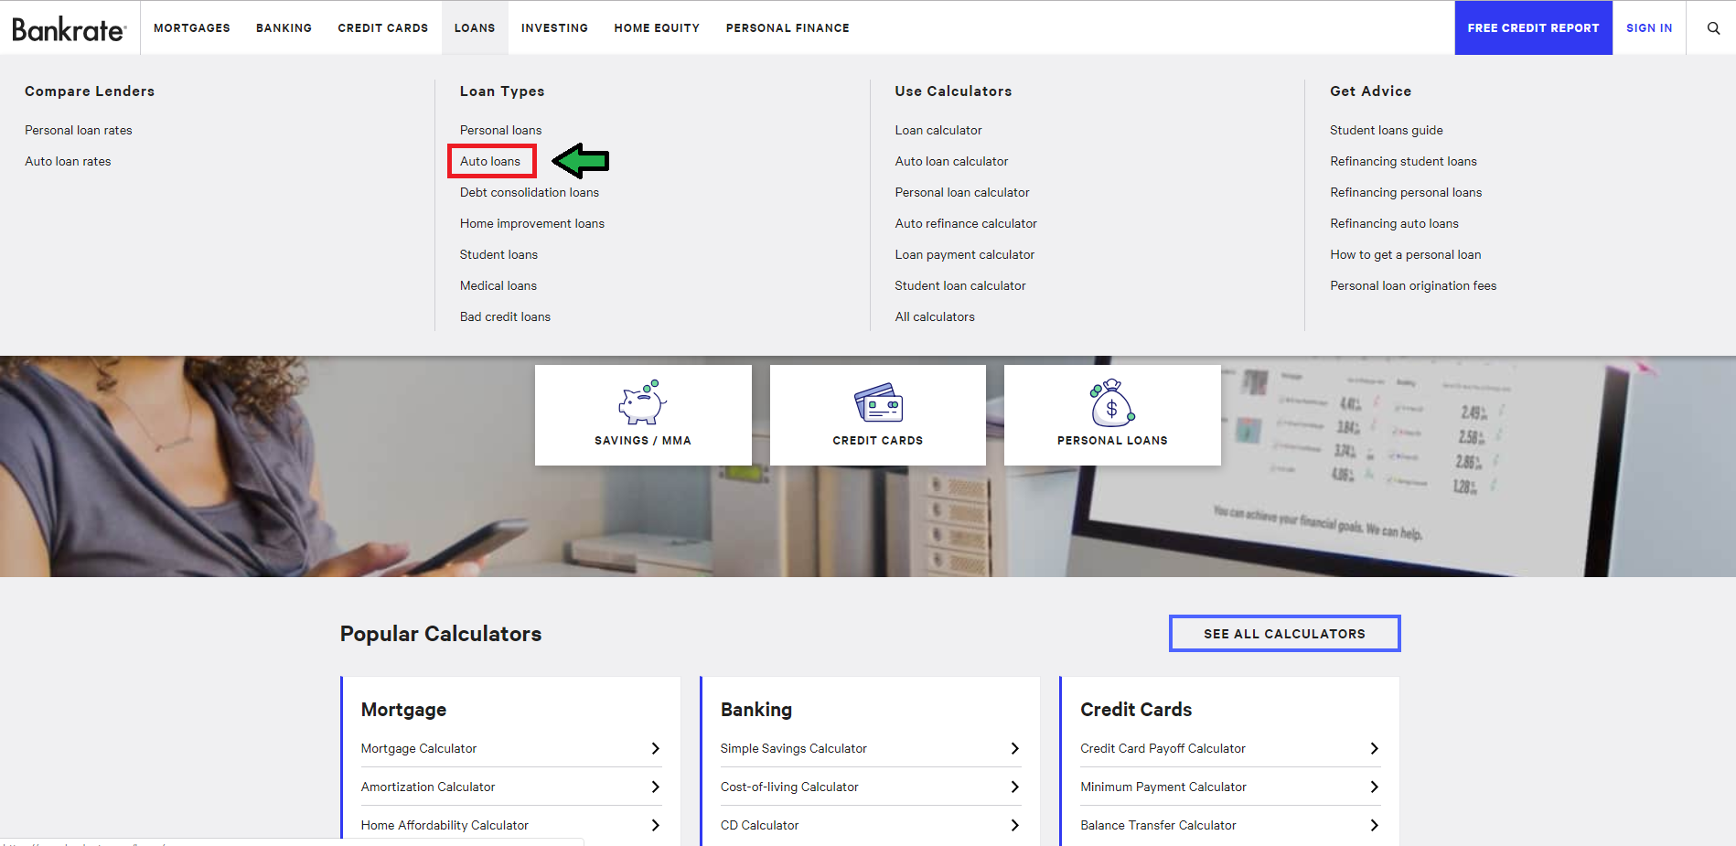Open Student loans link
The height and width of the screenshot is (846, 1736).
498,254
